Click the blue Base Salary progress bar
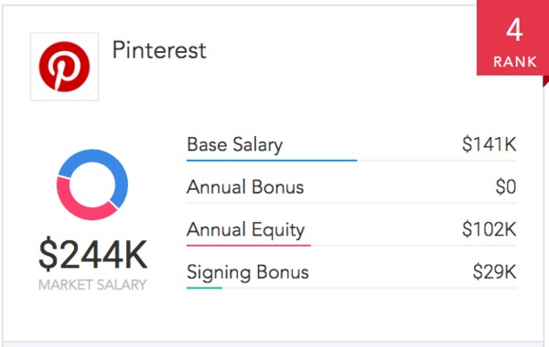Viewport: 549px width, 347px height. tap(272, 161)
